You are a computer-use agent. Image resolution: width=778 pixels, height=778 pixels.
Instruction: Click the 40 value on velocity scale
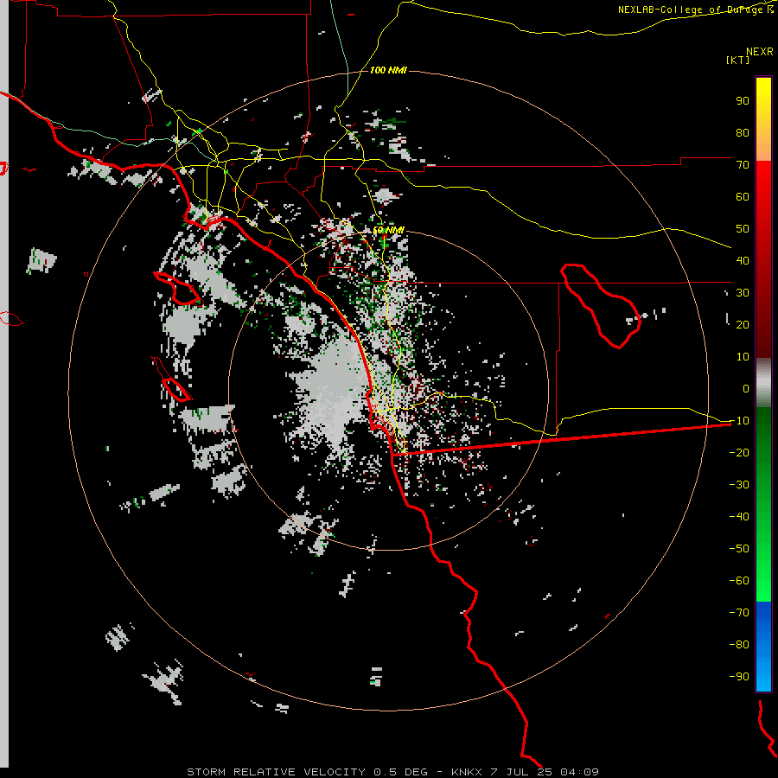tap(743, 260)
